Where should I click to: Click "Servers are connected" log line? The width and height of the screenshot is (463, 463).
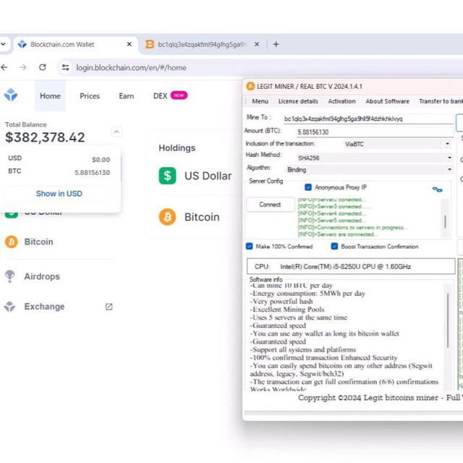pos(338,234)
